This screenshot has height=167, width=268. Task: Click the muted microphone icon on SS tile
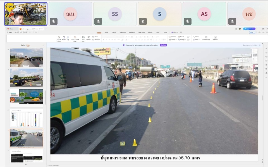click(98, 21)
